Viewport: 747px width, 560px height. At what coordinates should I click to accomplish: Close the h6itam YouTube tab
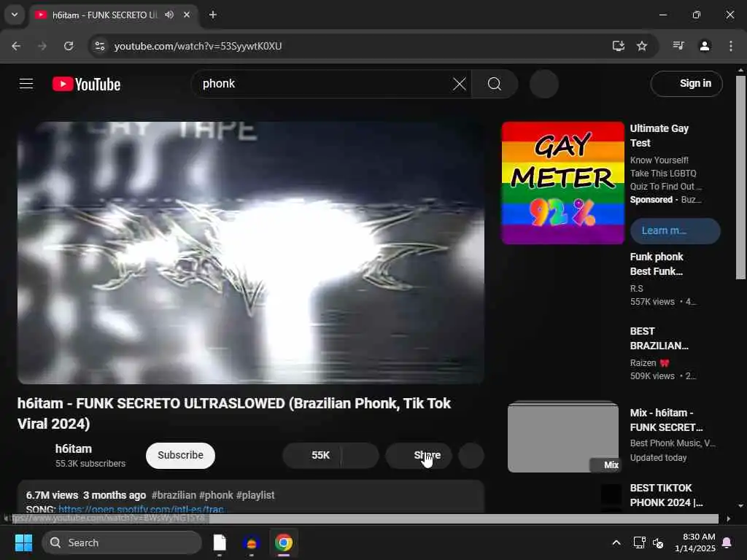pos(187,15)
